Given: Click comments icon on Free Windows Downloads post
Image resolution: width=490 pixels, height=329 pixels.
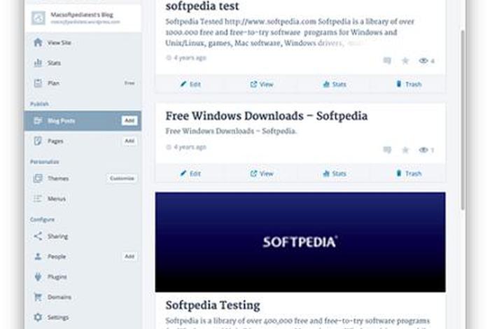Looking at the screenshot, I should point(387,150).
